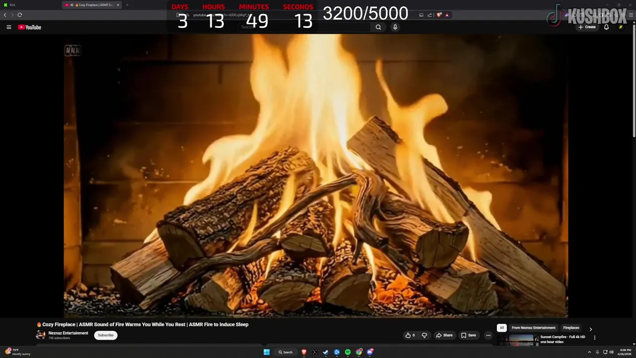
Task: Open options menu for Sunset Campfire video
Action: click(595, 338)
